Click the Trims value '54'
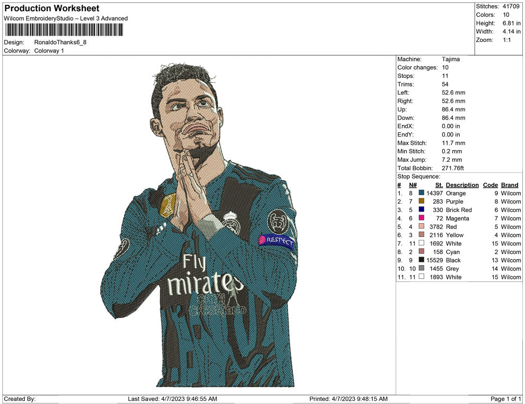The image size is (525, 404). pos(445,84)
